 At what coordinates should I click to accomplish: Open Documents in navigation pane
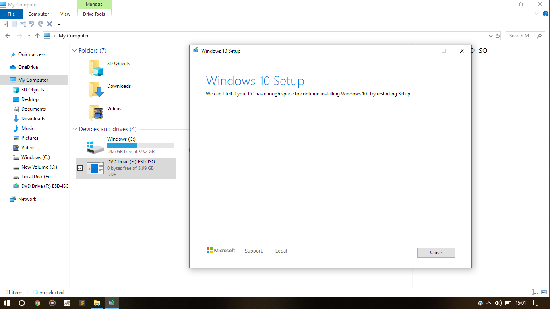33,109
